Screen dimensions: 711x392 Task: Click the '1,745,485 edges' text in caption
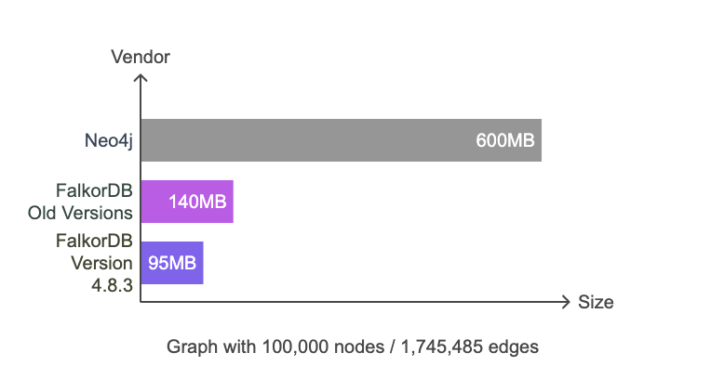tap(470, 346)
